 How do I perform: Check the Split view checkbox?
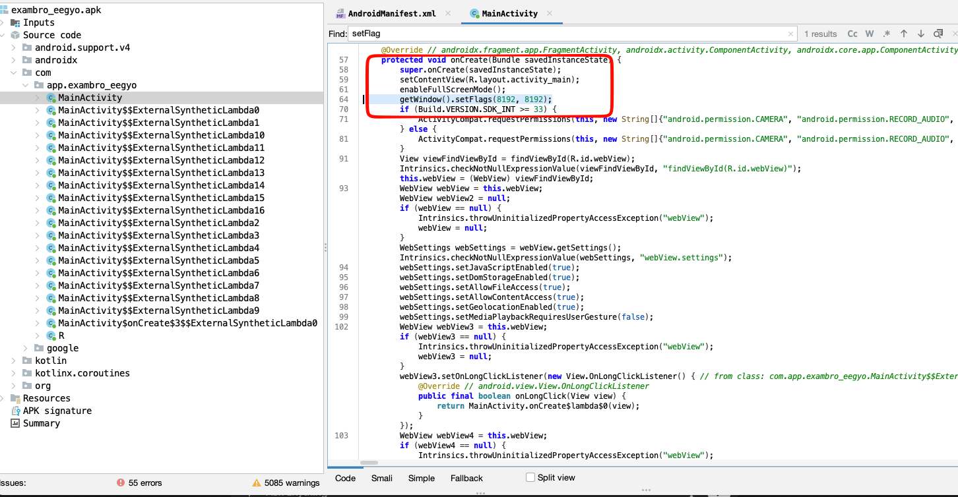point(530,477)
